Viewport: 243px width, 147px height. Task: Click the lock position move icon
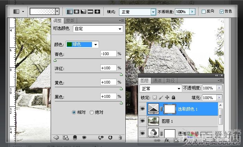point(167,97)
